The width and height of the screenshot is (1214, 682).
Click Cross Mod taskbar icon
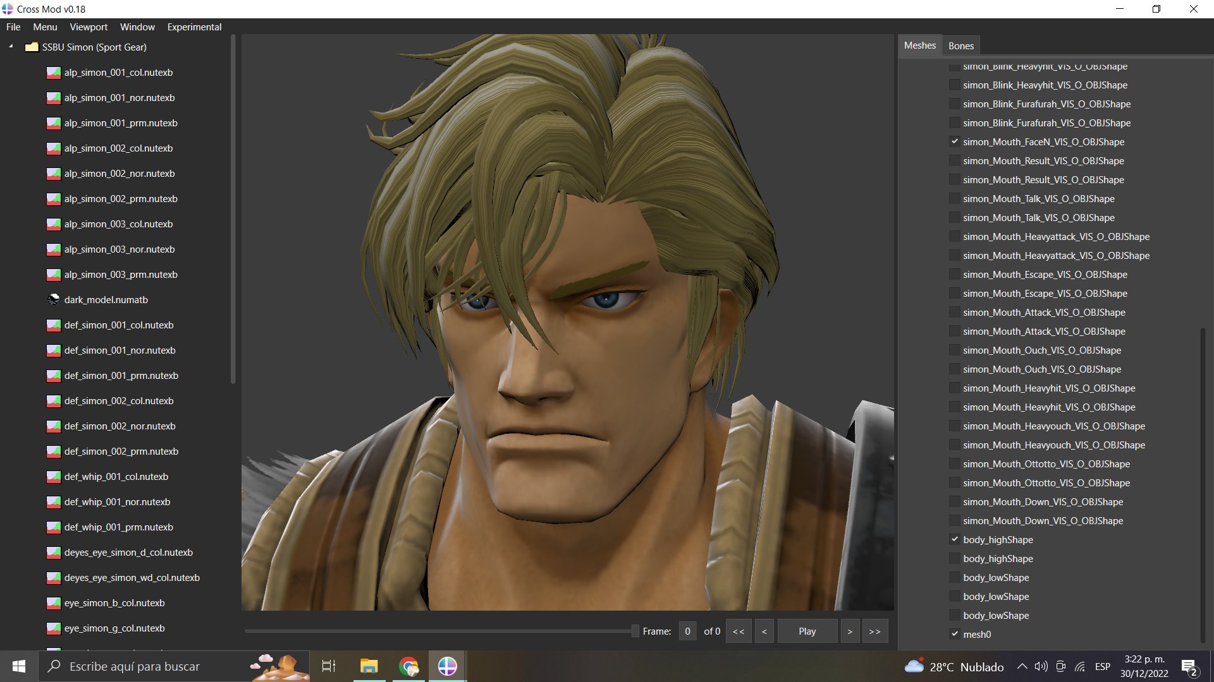(448, 666)
